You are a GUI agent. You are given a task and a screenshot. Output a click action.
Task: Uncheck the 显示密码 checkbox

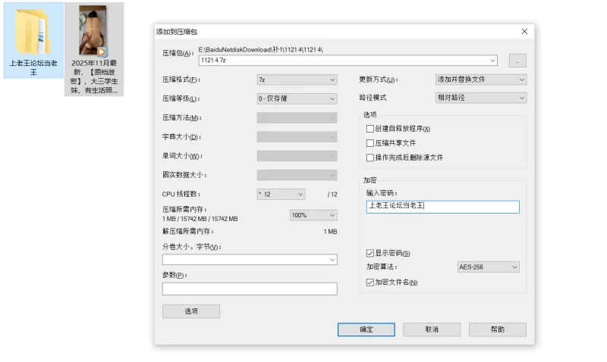pyautogui.click(x=370, y=253)
